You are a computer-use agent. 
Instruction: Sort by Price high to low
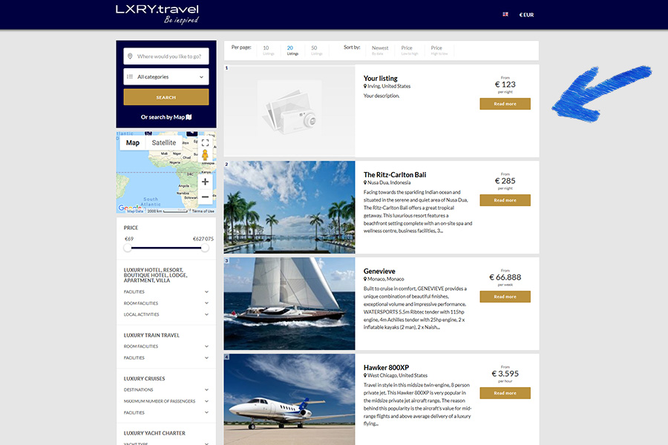tap(439, 50)
